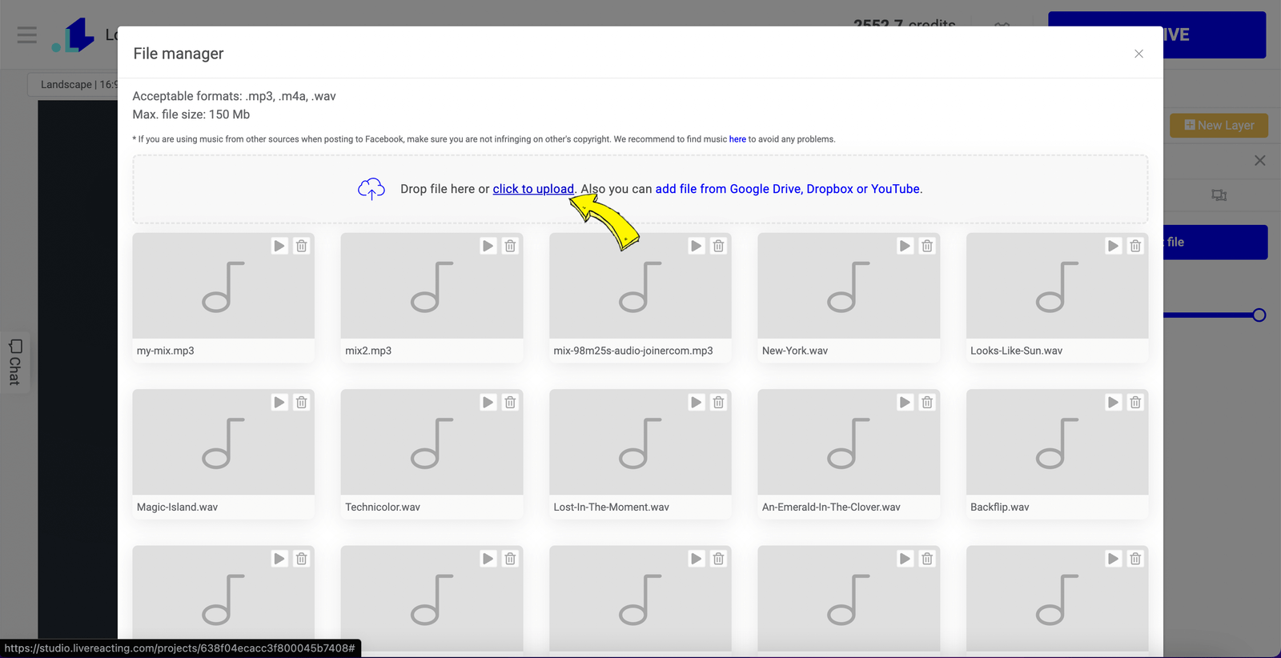
Task: Open the Chat side panel
Action: click(x=14, y=362)
